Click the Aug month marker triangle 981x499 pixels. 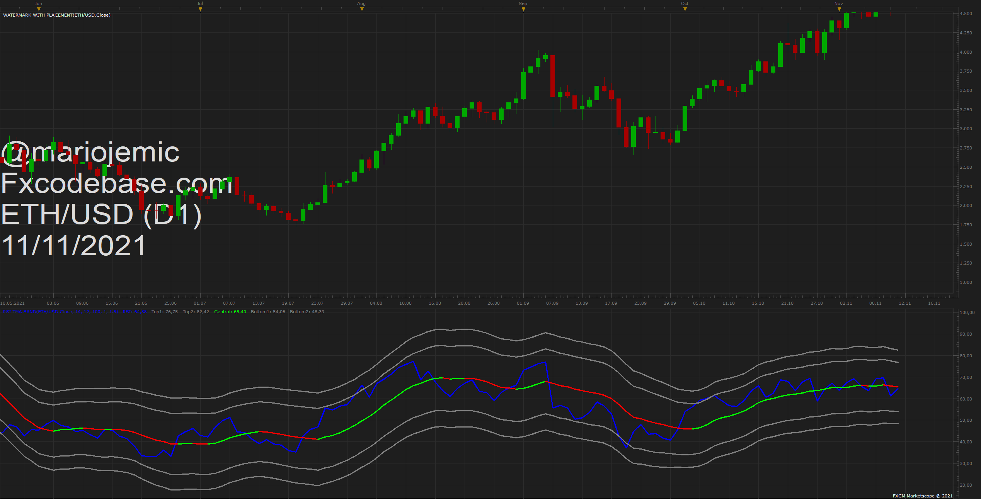(362, 9)
